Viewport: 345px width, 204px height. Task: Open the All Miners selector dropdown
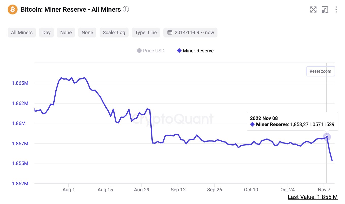[22, 32]
